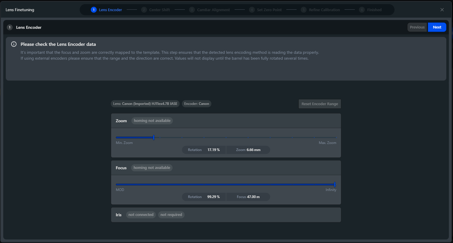Click the Focus slider handle near Infinity
Image resolution: width=453 pixels, height=243 pixels.
[335, 185]
